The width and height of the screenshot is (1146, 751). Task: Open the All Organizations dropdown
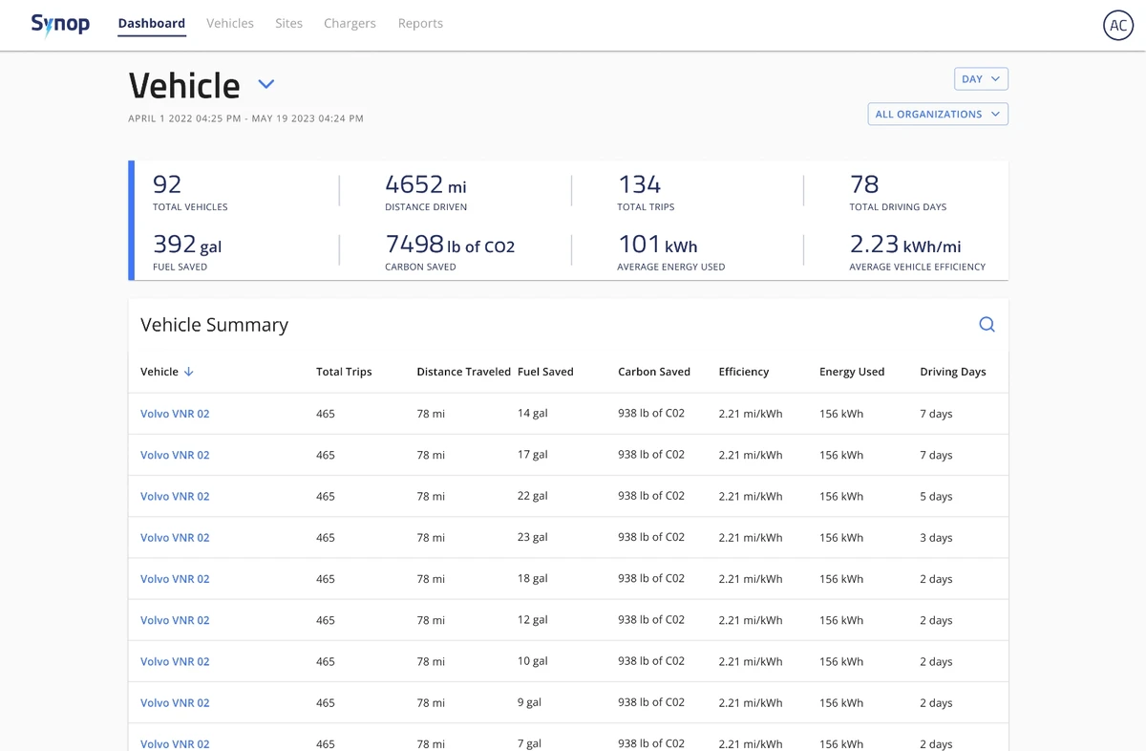tap(937, 114)
